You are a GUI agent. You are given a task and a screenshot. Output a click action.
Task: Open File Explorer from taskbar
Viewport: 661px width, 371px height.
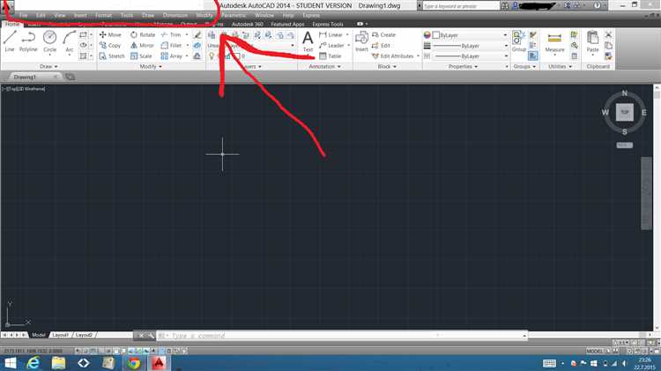[x=58, y=363]
